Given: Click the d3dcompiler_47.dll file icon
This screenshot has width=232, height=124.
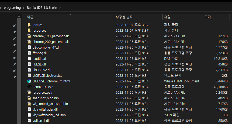Looking at the screenshot, I should [29, 47].
